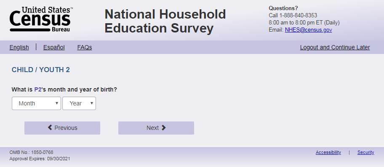
Task: Open the Security link in footer
Action: pos(365,152)
